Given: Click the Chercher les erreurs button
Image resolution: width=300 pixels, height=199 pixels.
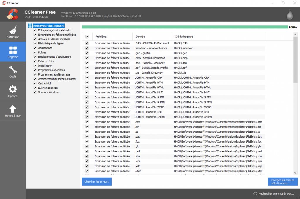Looking at the screenshot, I should [97, 181].
